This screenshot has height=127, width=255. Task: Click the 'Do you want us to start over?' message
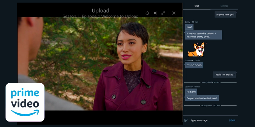(202, 98)
